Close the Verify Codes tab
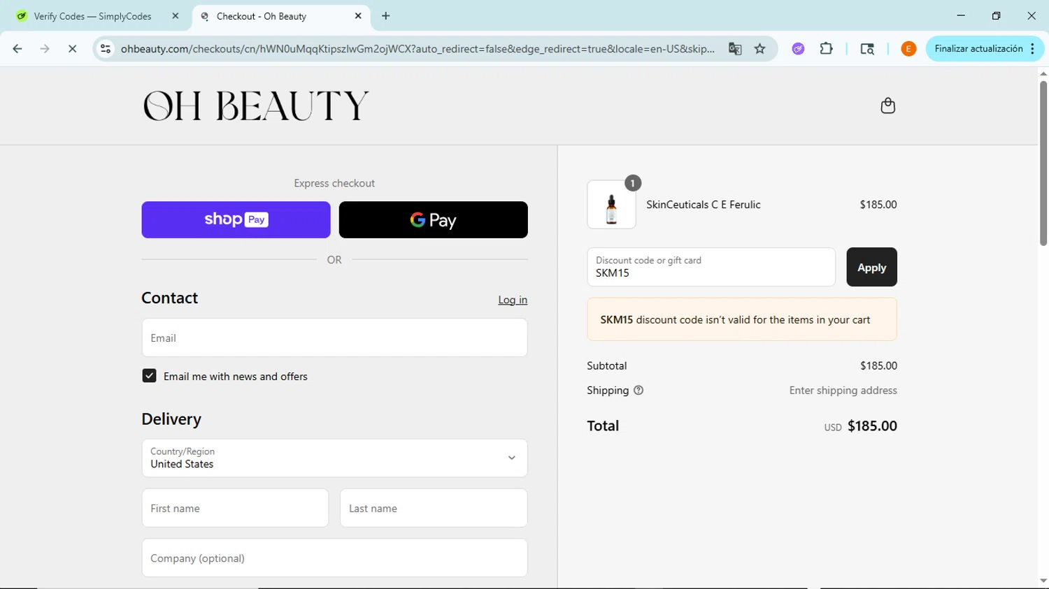 [176, 16]
